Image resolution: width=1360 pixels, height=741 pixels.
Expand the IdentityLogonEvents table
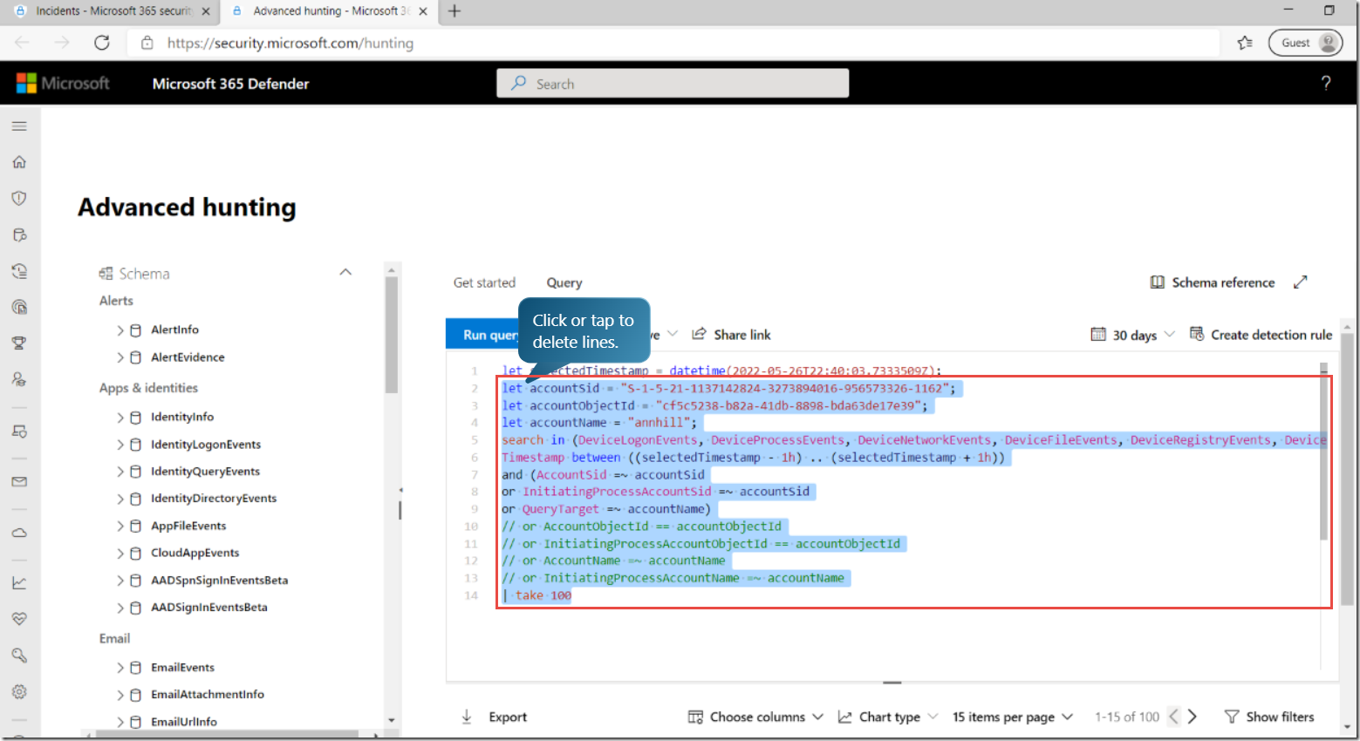[x=120, y=445]
